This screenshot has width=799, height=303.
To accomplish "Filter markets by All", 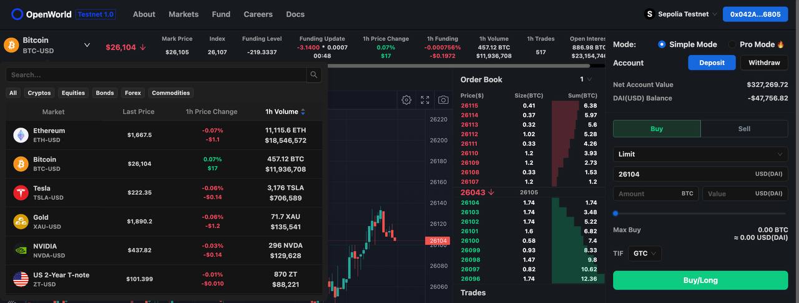I will (x=13, y=93).
